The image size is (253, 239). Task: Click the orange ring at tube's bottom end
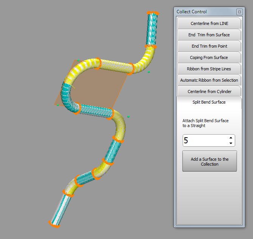[x=54, y=224]
